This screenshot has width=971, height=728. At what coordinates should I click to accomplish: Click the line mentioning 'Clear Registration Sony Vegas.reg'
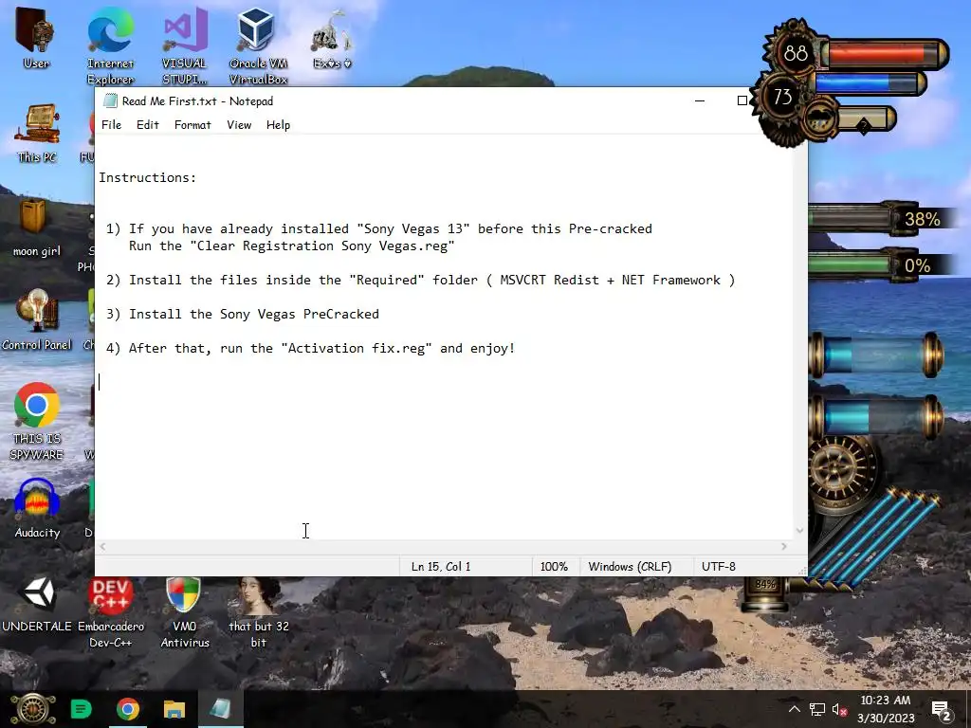(x=292, y=246)
